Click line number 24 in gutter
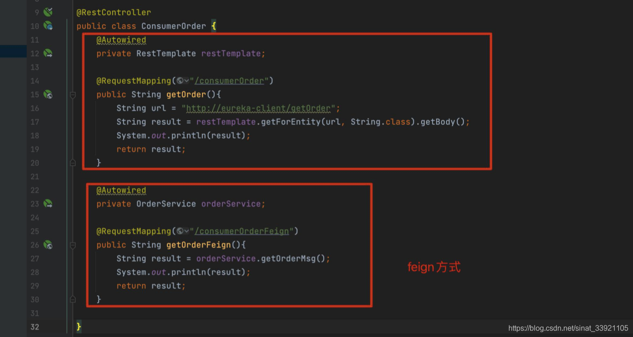The image size is (633, 337). pyautogui.click(x=35, y=217)
